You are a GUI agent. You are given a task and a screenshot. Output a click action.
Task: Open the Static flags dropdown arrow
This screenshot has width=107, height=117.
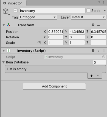click(x=105, y=10)
